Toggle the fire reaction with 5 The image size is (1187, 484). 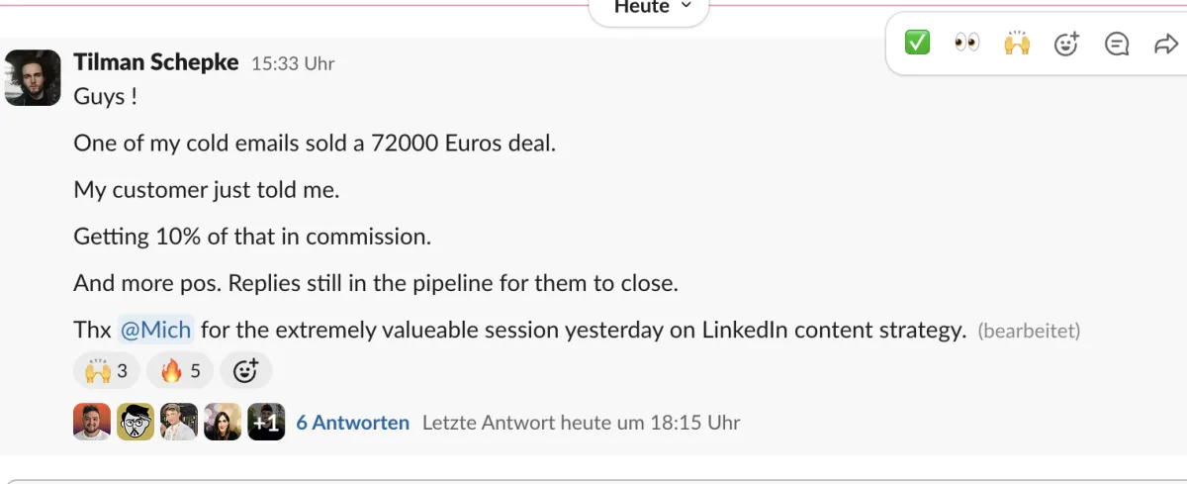(180, 371)
